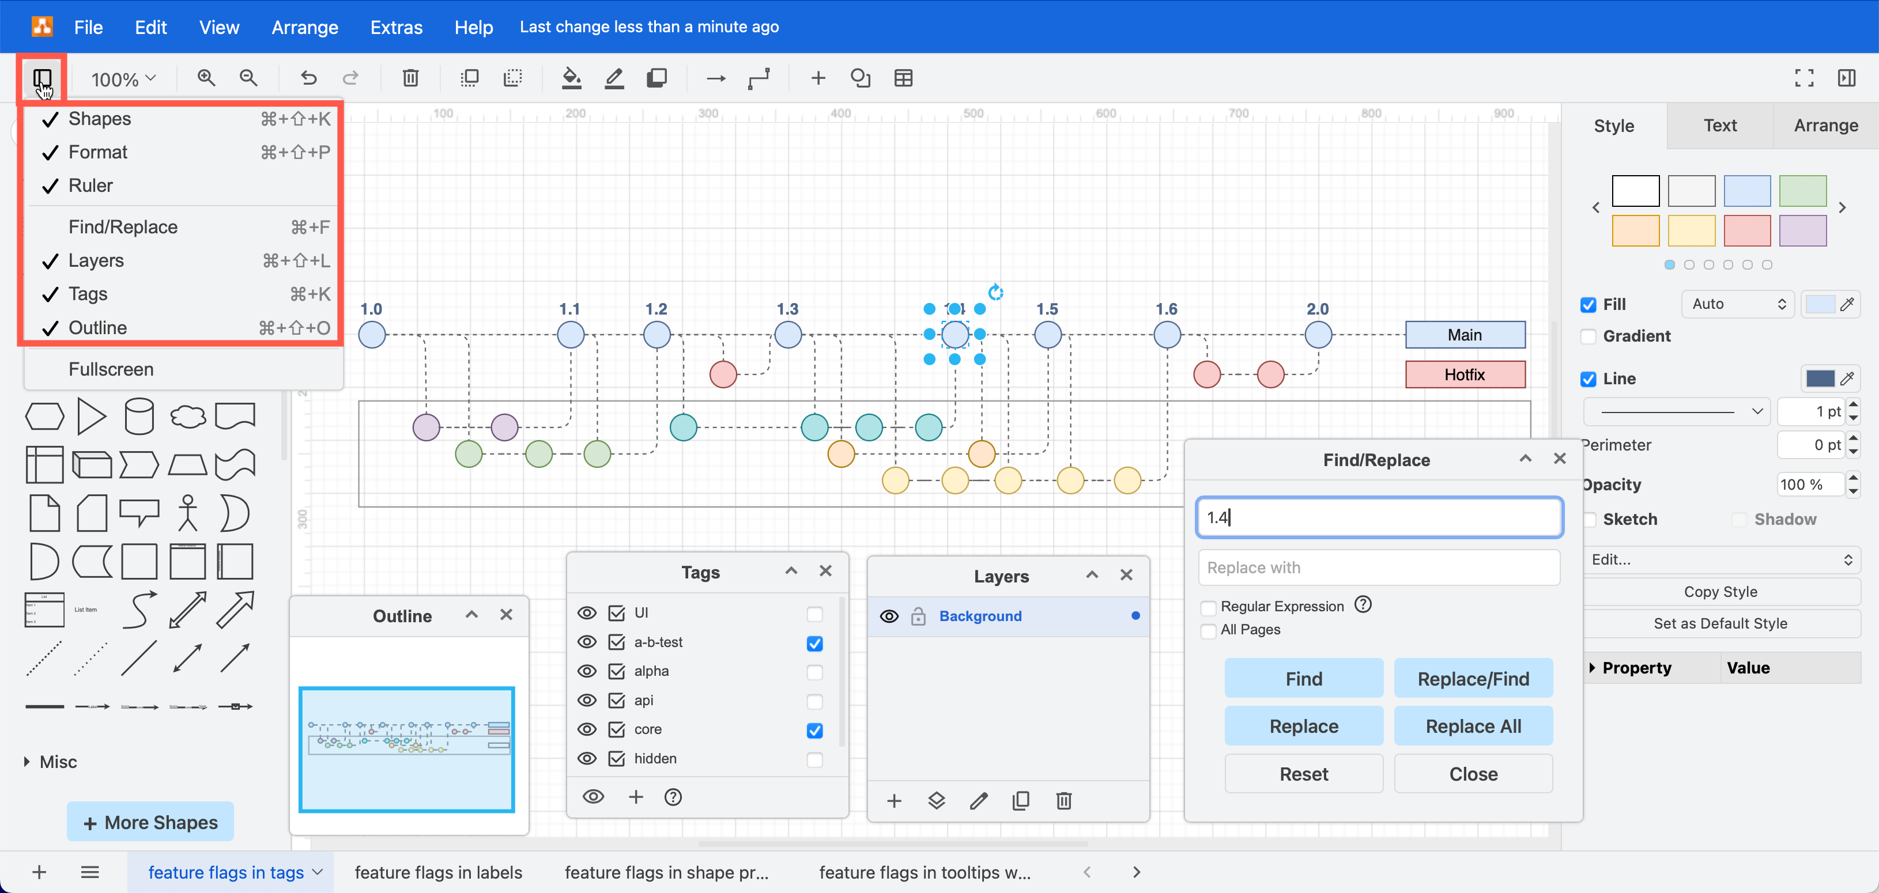This screenshot has height=893, width=1879.
Task: Apply a Shadow using the toolbar icon
Action: (x=657, y=77)
